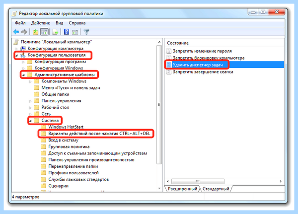Click the folder icon of Windows HotStart
This screenshot has height=214, width=298.
point(43,127)
